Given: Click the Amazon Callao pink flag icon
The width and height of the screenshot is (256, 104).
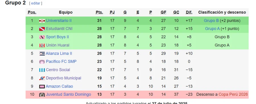Looking at the screenshot, I should point(42,87).
